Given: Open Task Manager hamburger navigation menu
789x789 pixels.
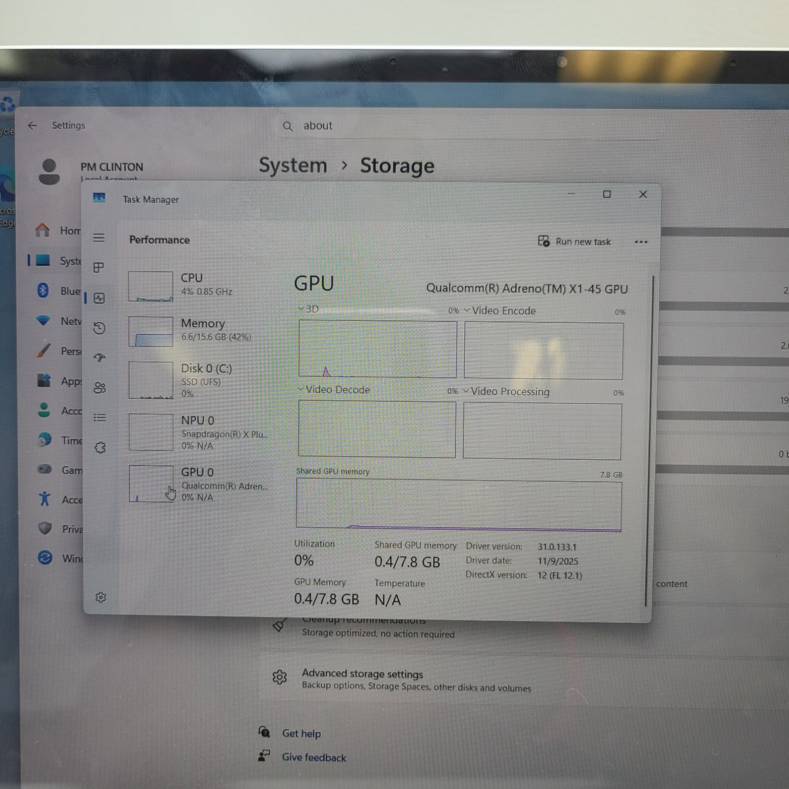Looking at the screenshot, I should (x=99, y=237).
